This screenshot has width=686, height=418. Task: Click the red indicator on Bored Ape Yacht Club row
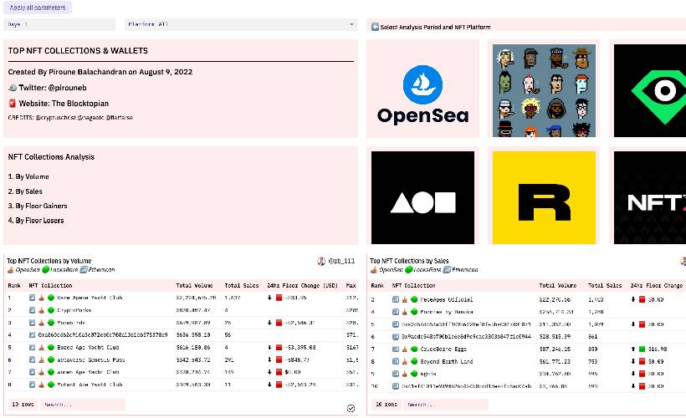pos(279,348)
